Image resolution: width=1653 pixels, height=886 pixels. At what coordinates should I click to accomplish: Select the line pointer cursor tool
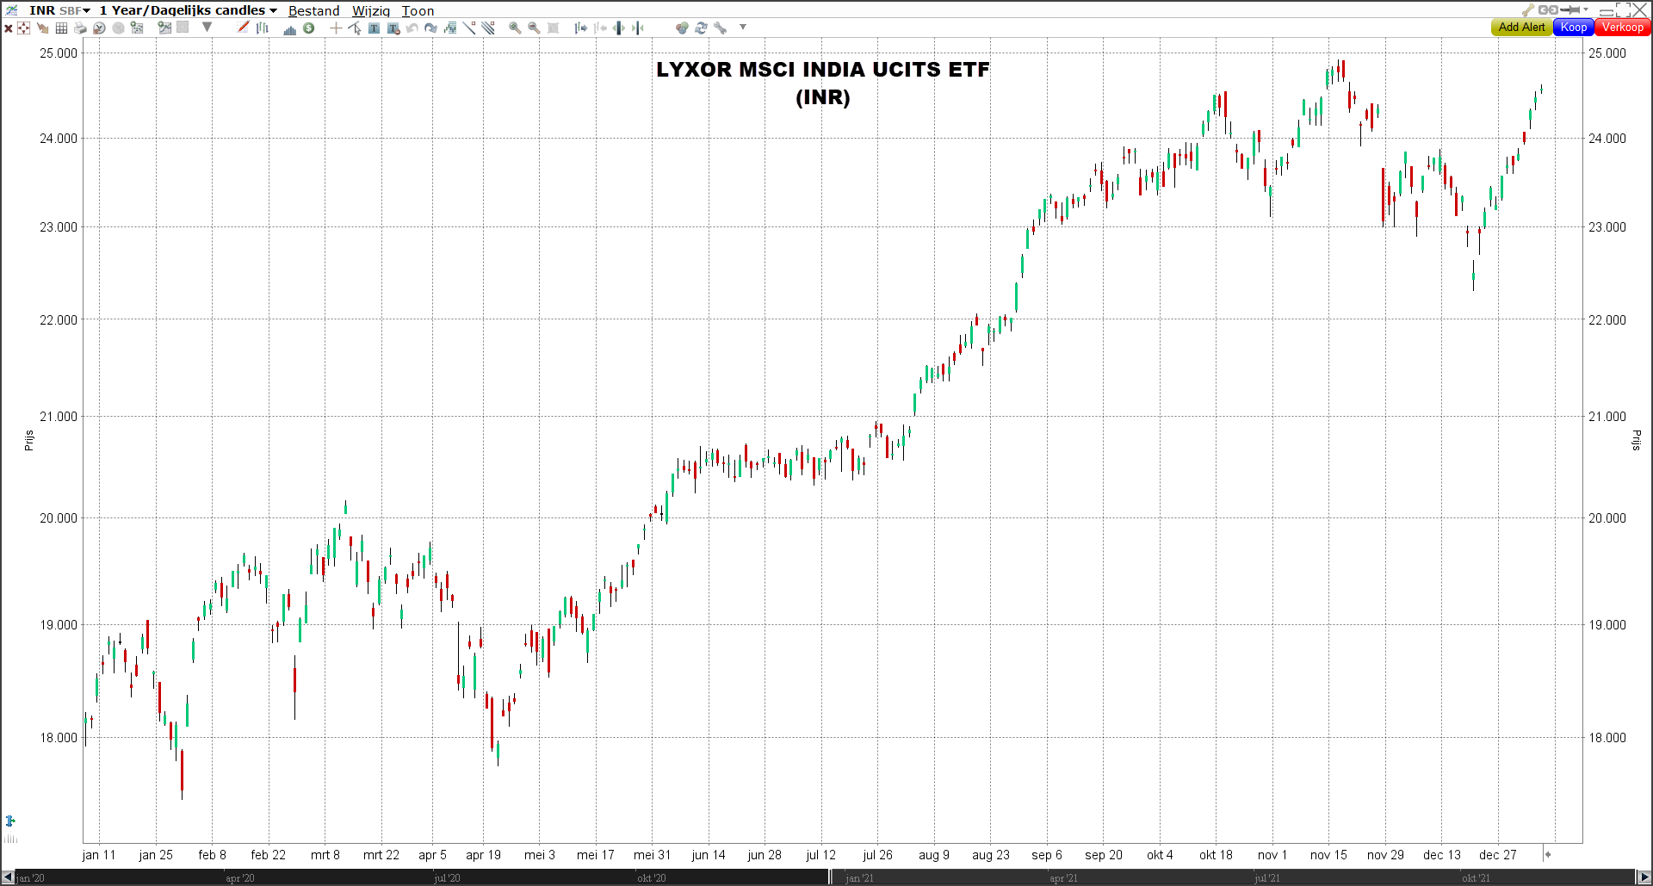(355, 28)
